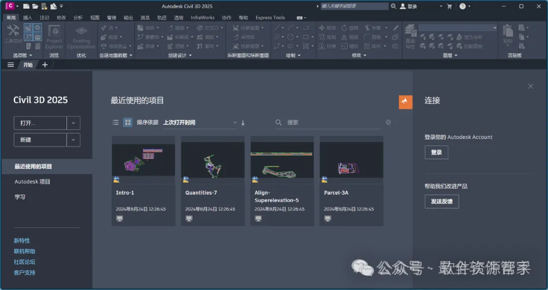The height and width of the screenshot is (290, 548).
Task: Switch recent files to list view
Action: (116, 122)
